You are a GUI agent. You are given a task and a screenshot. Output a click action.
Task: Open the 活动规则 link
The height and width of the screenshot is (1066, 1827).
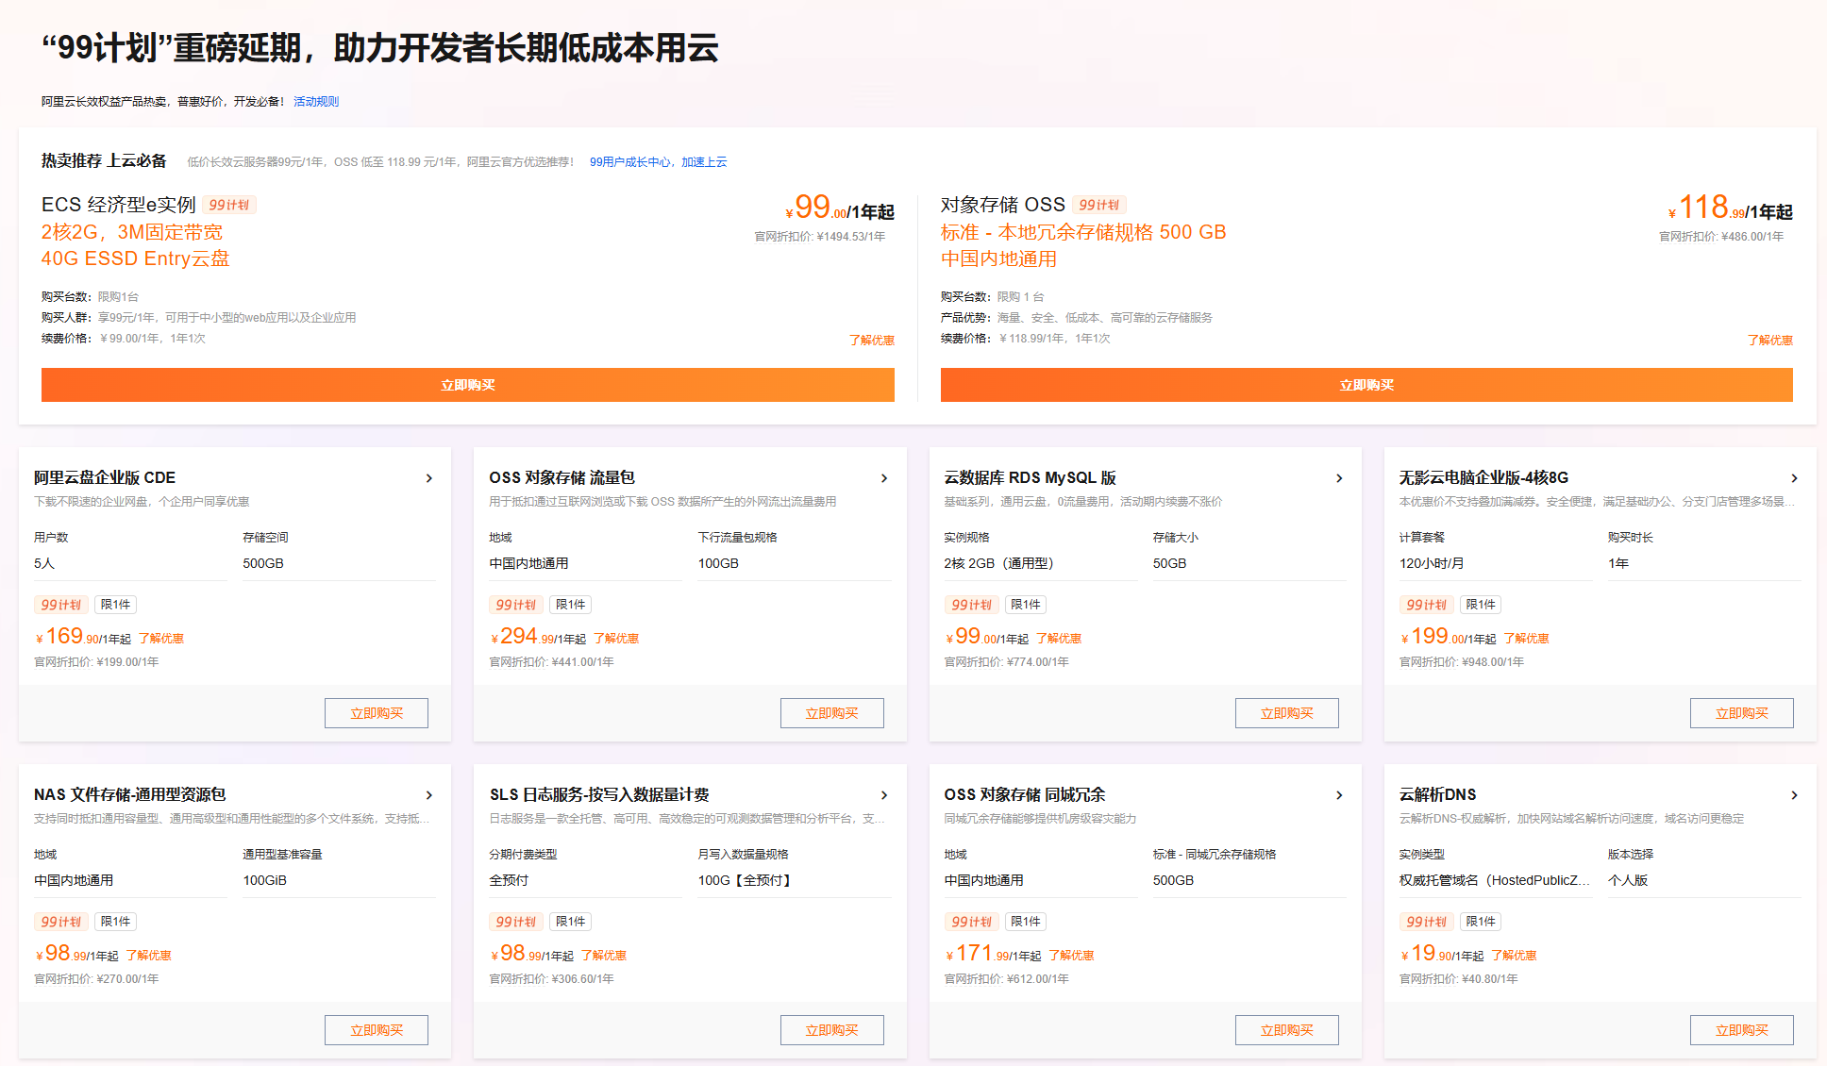click(316, 102)
